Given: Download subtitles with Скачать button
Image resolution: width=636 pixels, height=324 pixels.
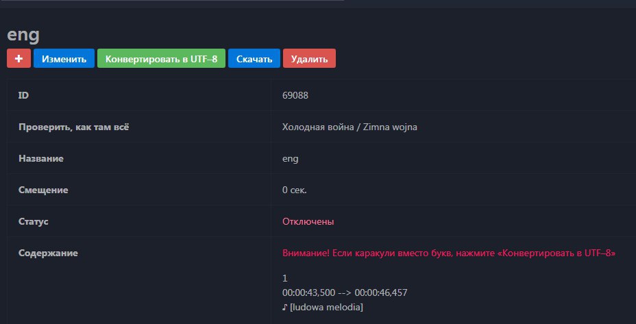Looking at the screenshot, I should tap(254, 58).
